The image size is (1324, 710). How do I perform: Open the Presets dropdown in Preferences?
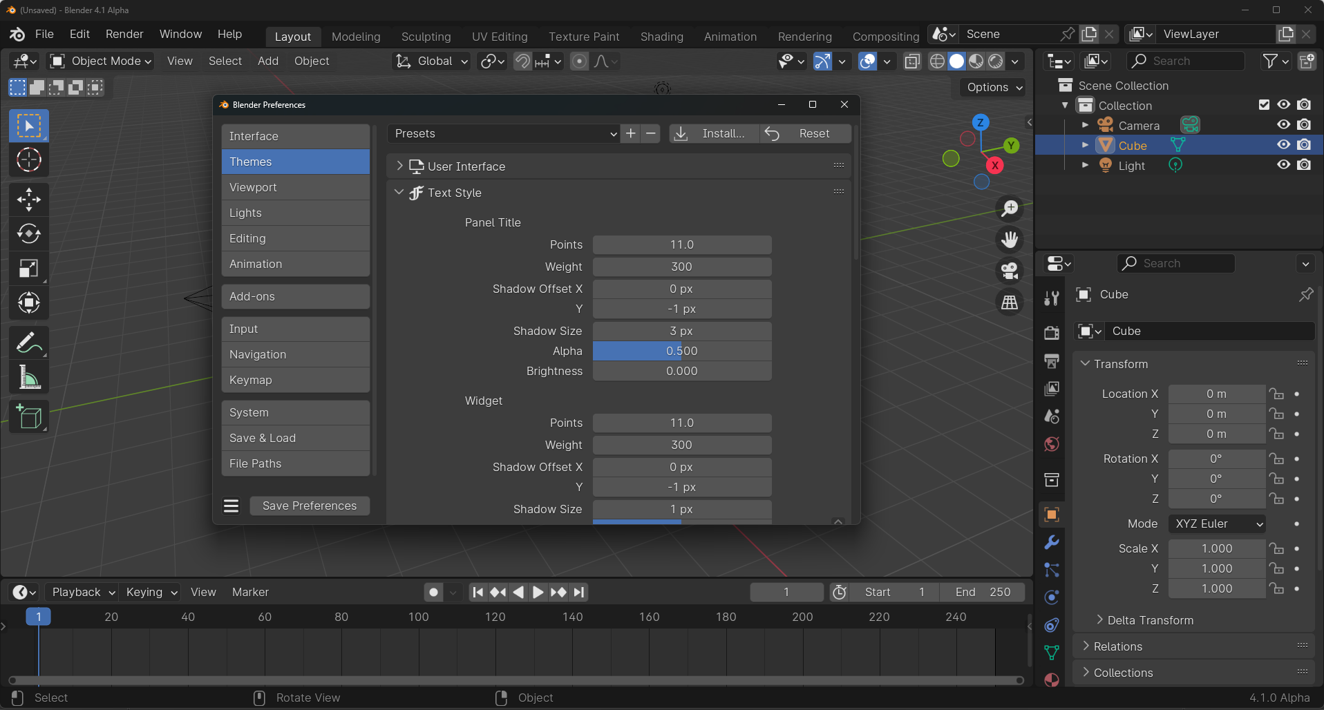(x=504, y=133)
